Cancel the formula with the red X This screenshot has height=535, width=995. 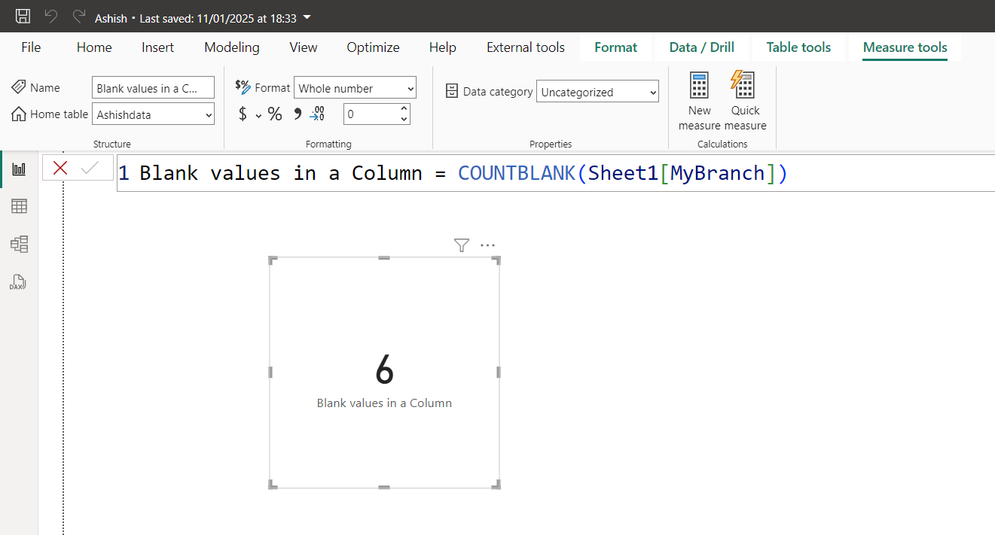pyautogui.click(x=60, y=168)
